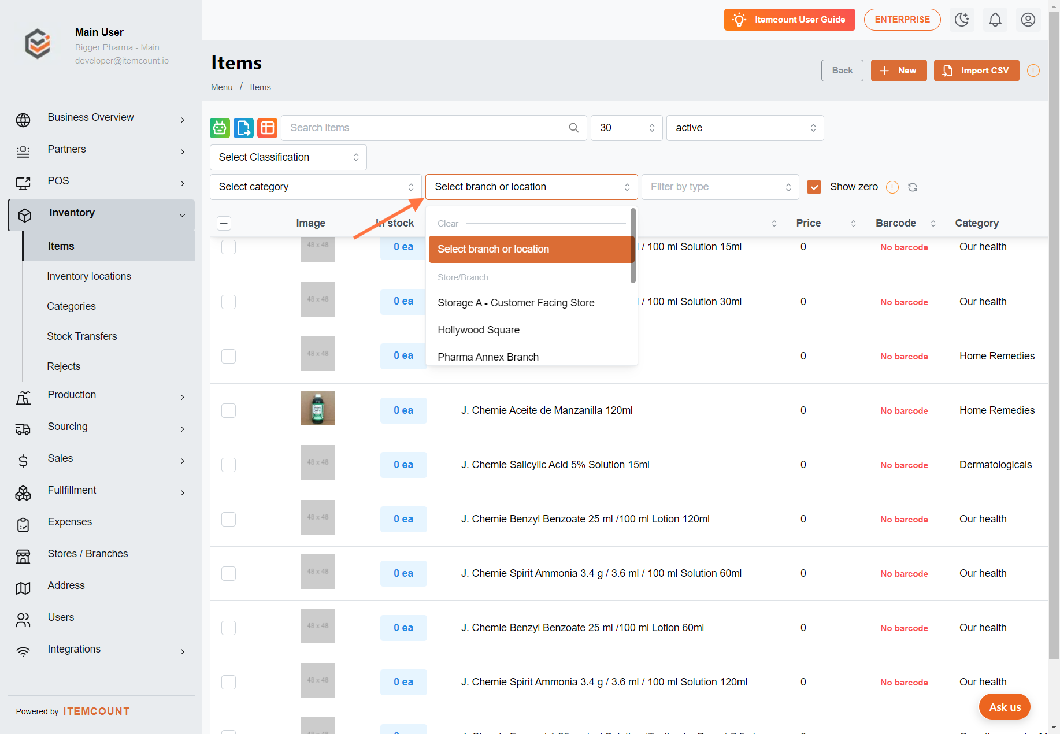
Task: Click the green robot icon
Action: [220, 128]
